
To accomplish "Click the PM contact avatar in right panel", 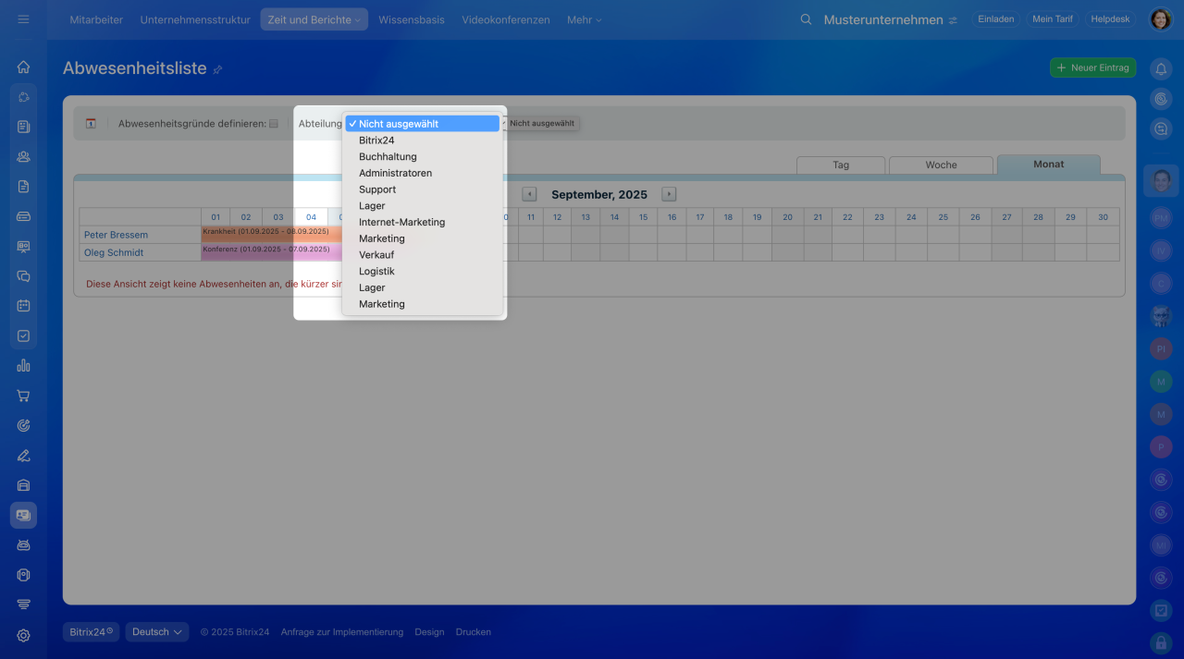I will click(x=1161, y=217).
